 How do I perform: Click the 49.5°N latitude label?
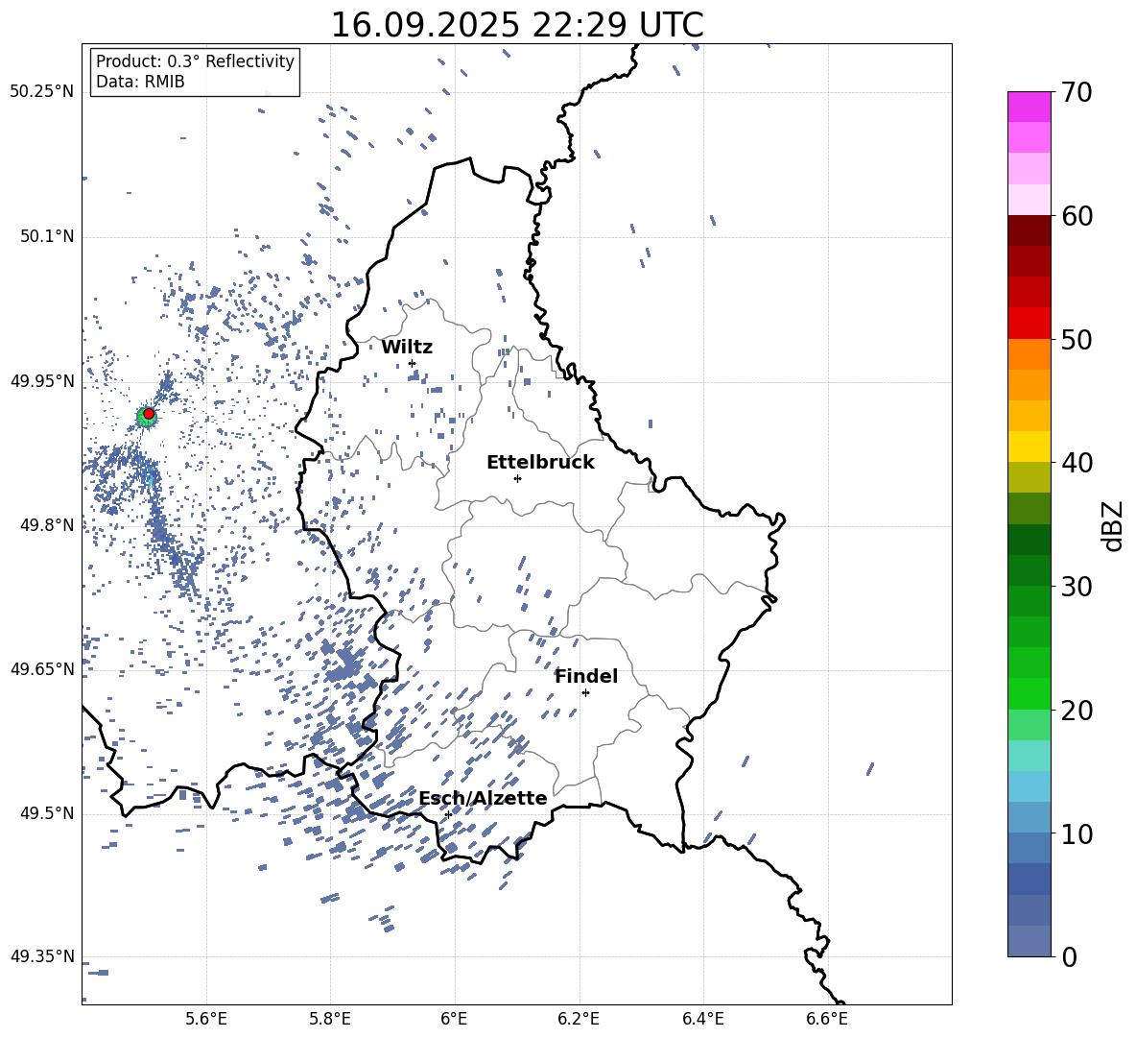click(46, 812)
